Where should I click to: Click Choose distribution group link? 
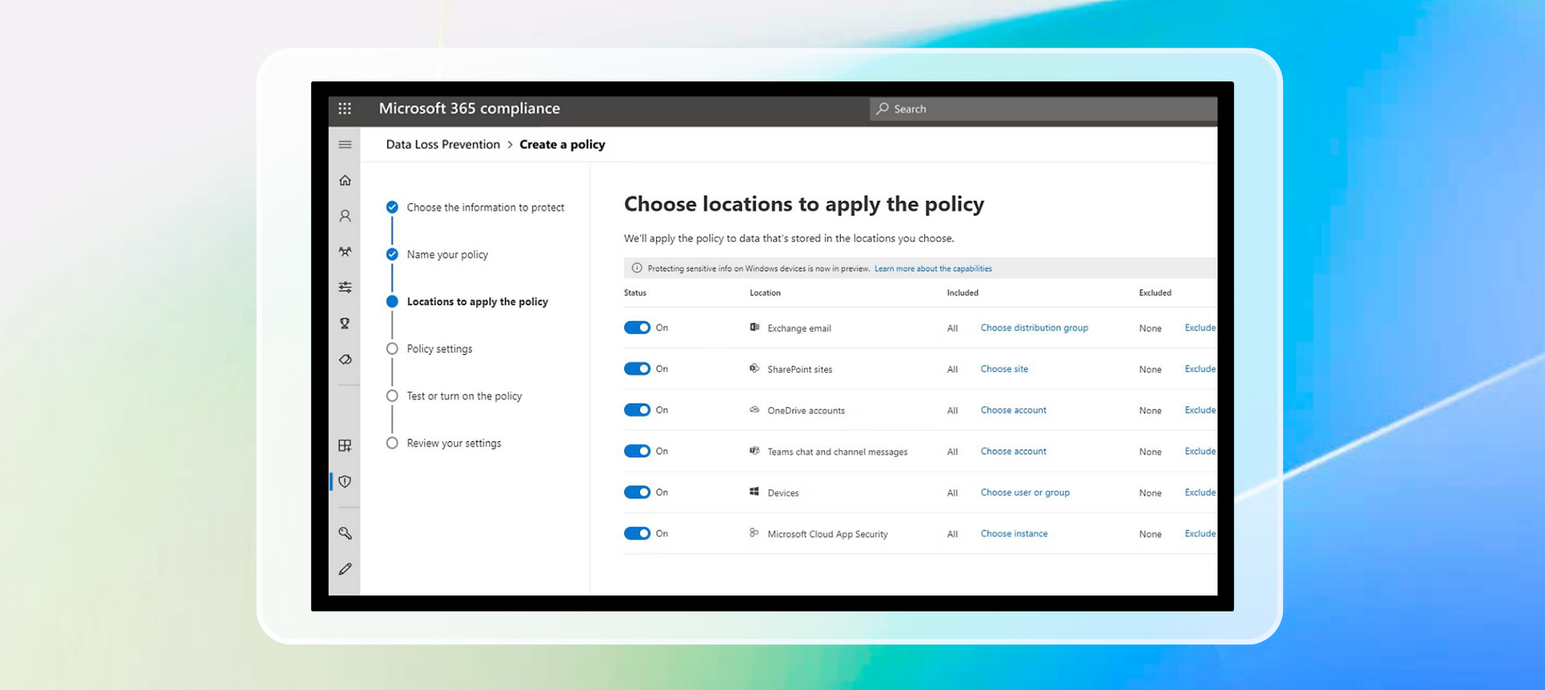coord(1034,328)
